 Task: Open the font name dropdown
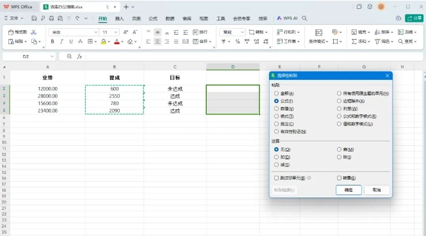point(95,32)
